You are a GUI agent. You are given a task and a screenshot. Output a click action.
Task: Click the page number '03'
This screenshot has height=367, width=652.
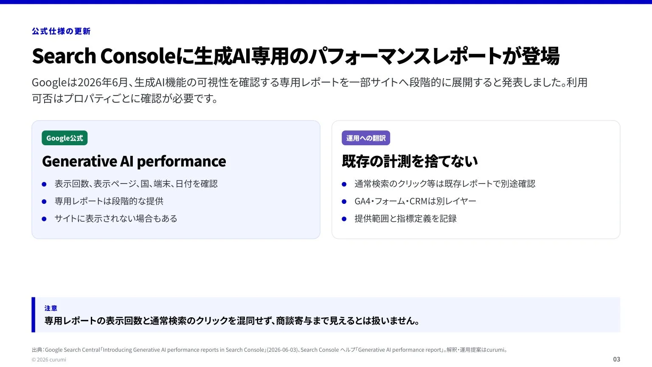[616, 359]
